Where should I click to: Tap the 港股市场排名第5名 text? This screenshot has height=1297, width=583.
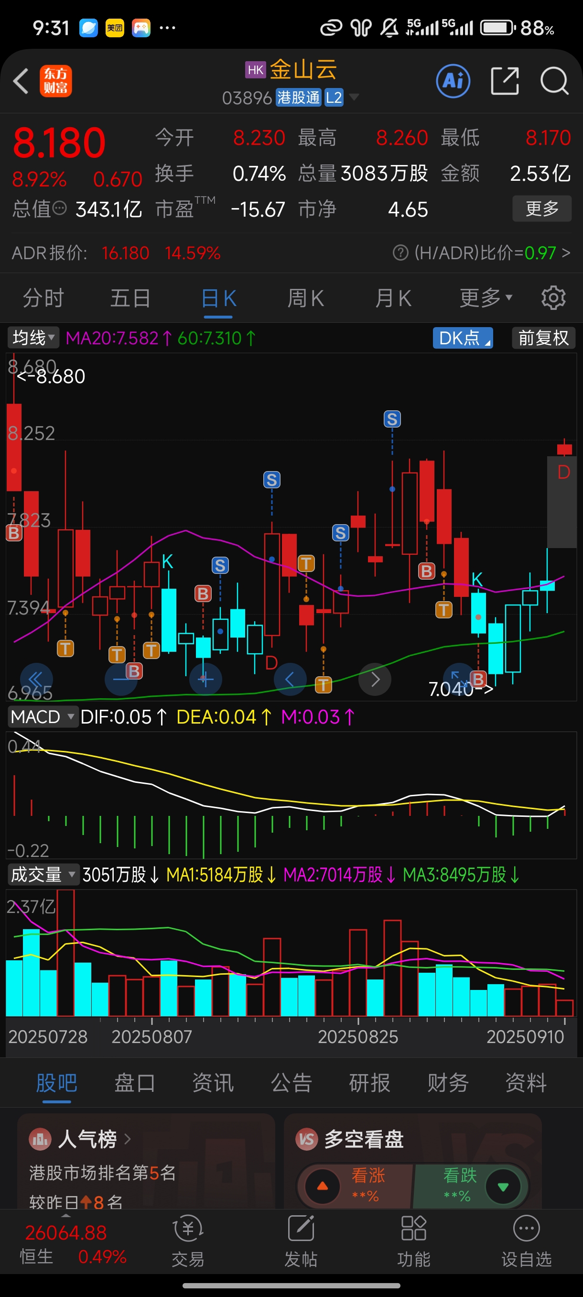(102, 1173)
